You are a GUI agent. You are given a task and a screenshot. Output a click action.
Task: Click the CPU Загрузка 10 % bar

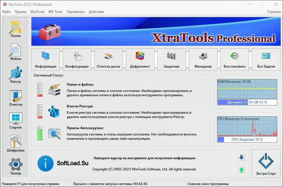click(x=247, y=139)
